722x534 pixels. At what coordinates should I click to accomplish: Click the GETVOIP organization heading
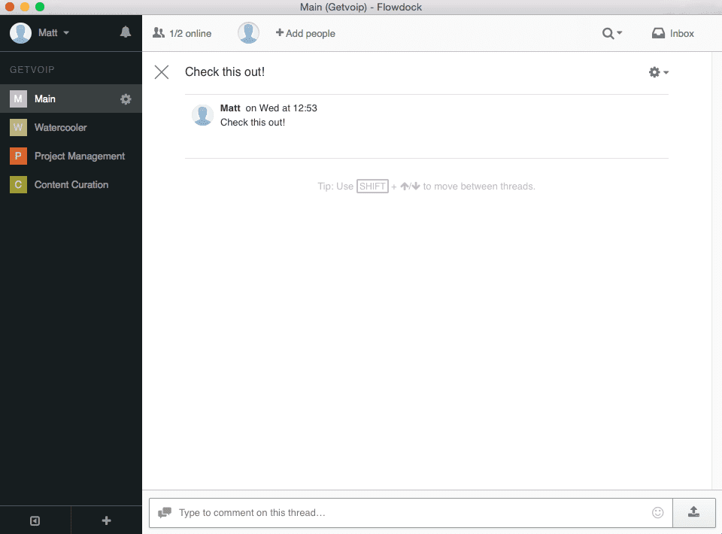(32, 69)
